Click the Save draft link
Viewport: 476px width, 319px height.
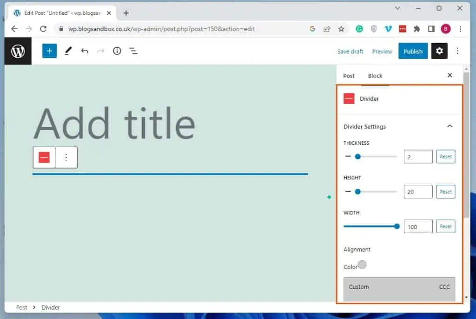(350, 51)
